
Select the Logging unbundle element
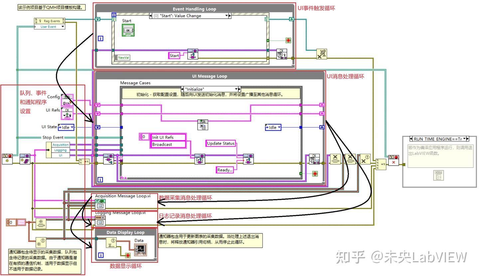[60, 150]
